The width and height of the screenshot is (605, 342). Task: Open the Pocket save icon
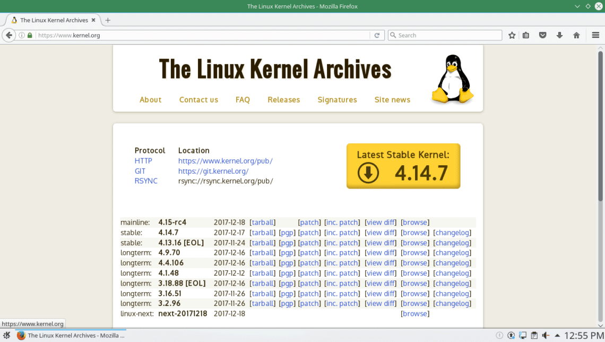click(542, 35)
